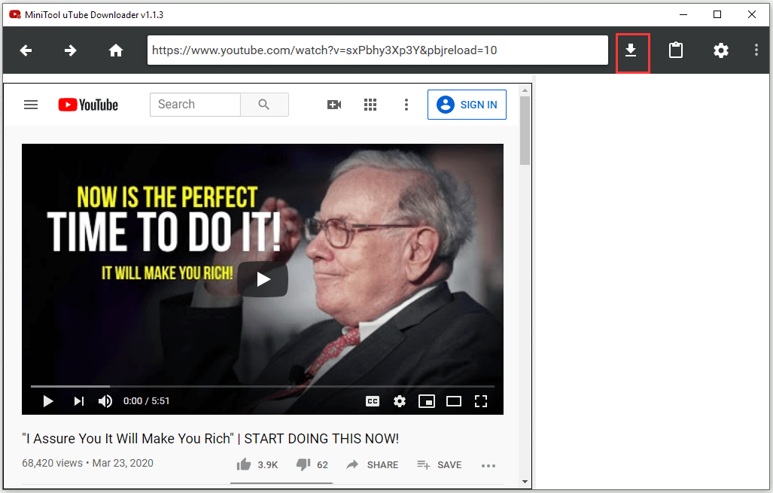Toggle theater mode on the player
773x493 pixels.
[453, 401]
